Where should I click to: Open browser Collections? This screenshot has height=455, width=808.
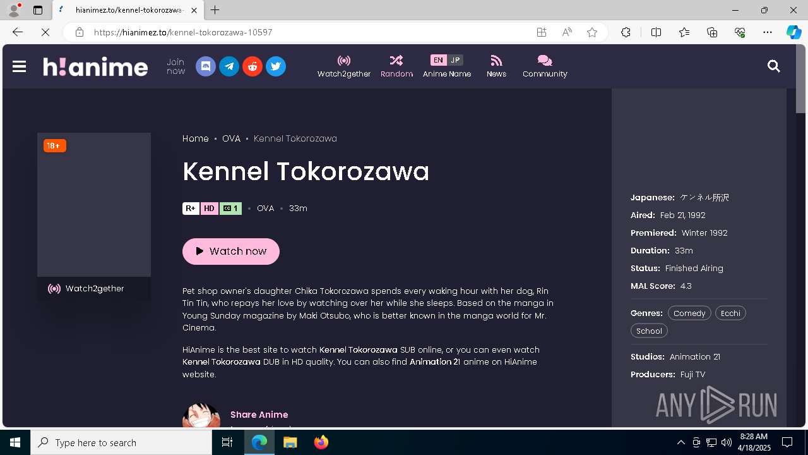pos(712,32)
